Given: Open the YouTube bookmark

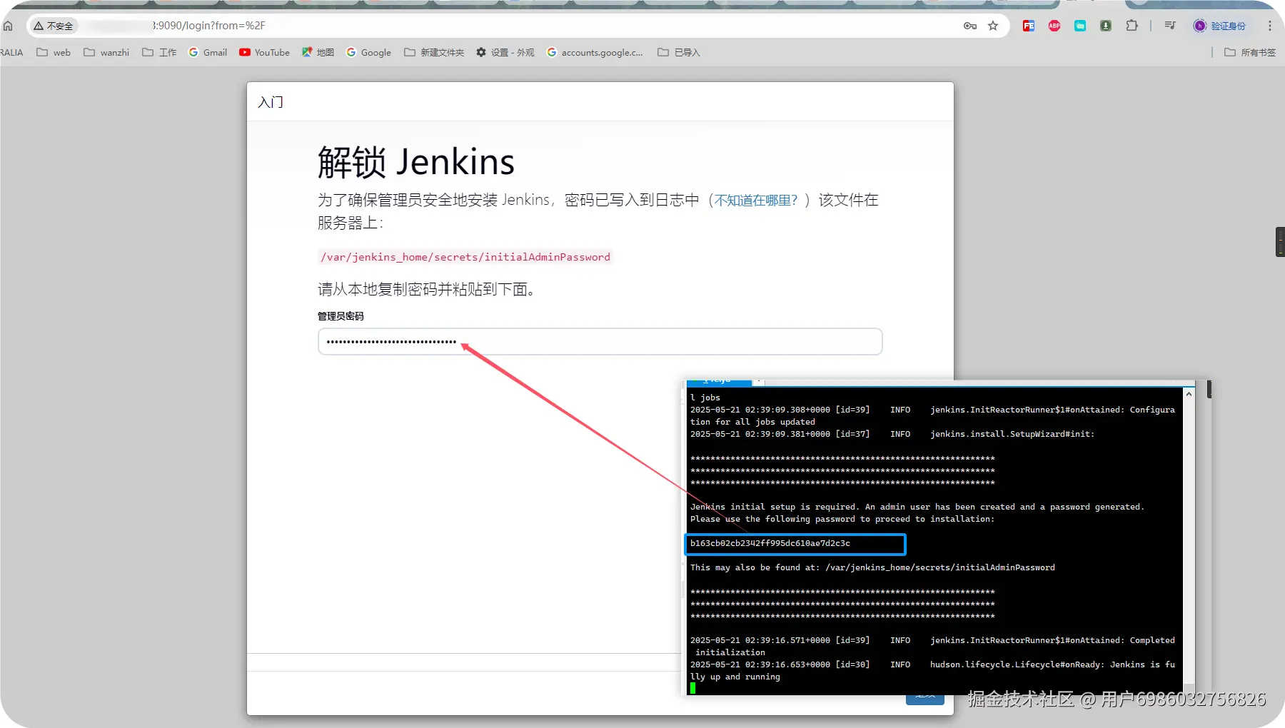Looking at the screenshot, I should click(x=264, y=52).
